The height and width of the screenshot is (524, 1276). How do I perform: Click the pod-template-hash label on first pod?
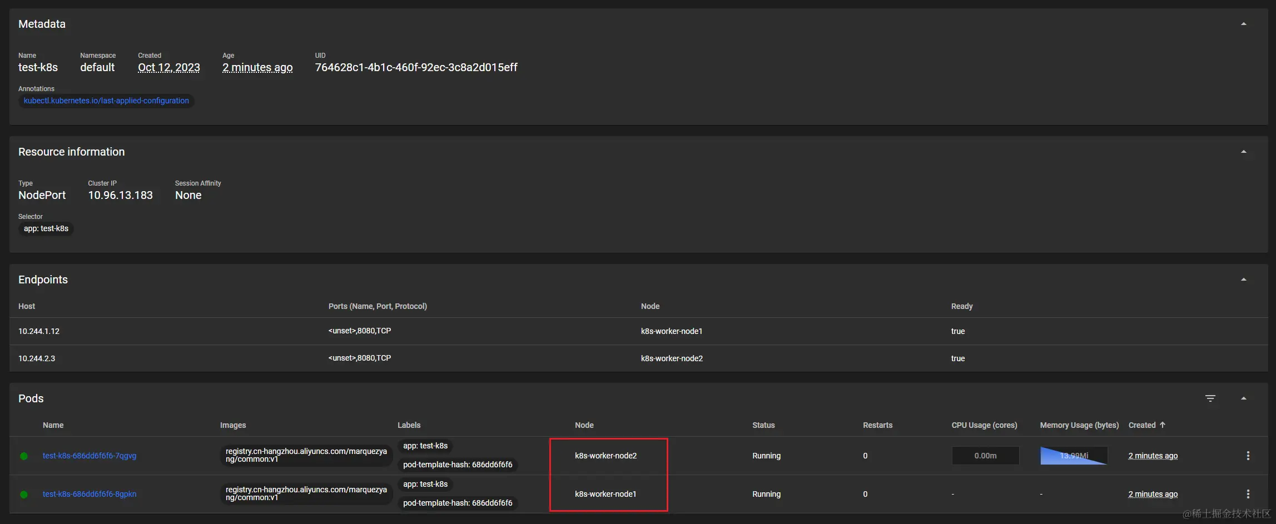[458, 465]
